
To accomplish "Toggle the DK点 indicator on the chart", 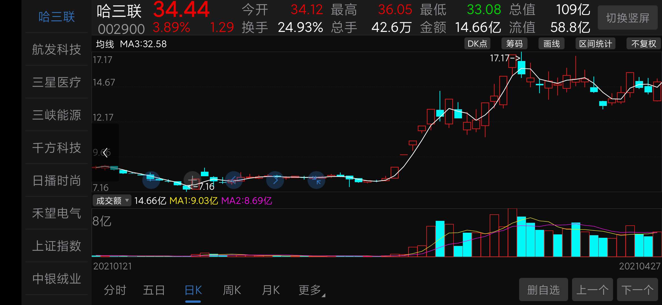I will pos(477,44).
